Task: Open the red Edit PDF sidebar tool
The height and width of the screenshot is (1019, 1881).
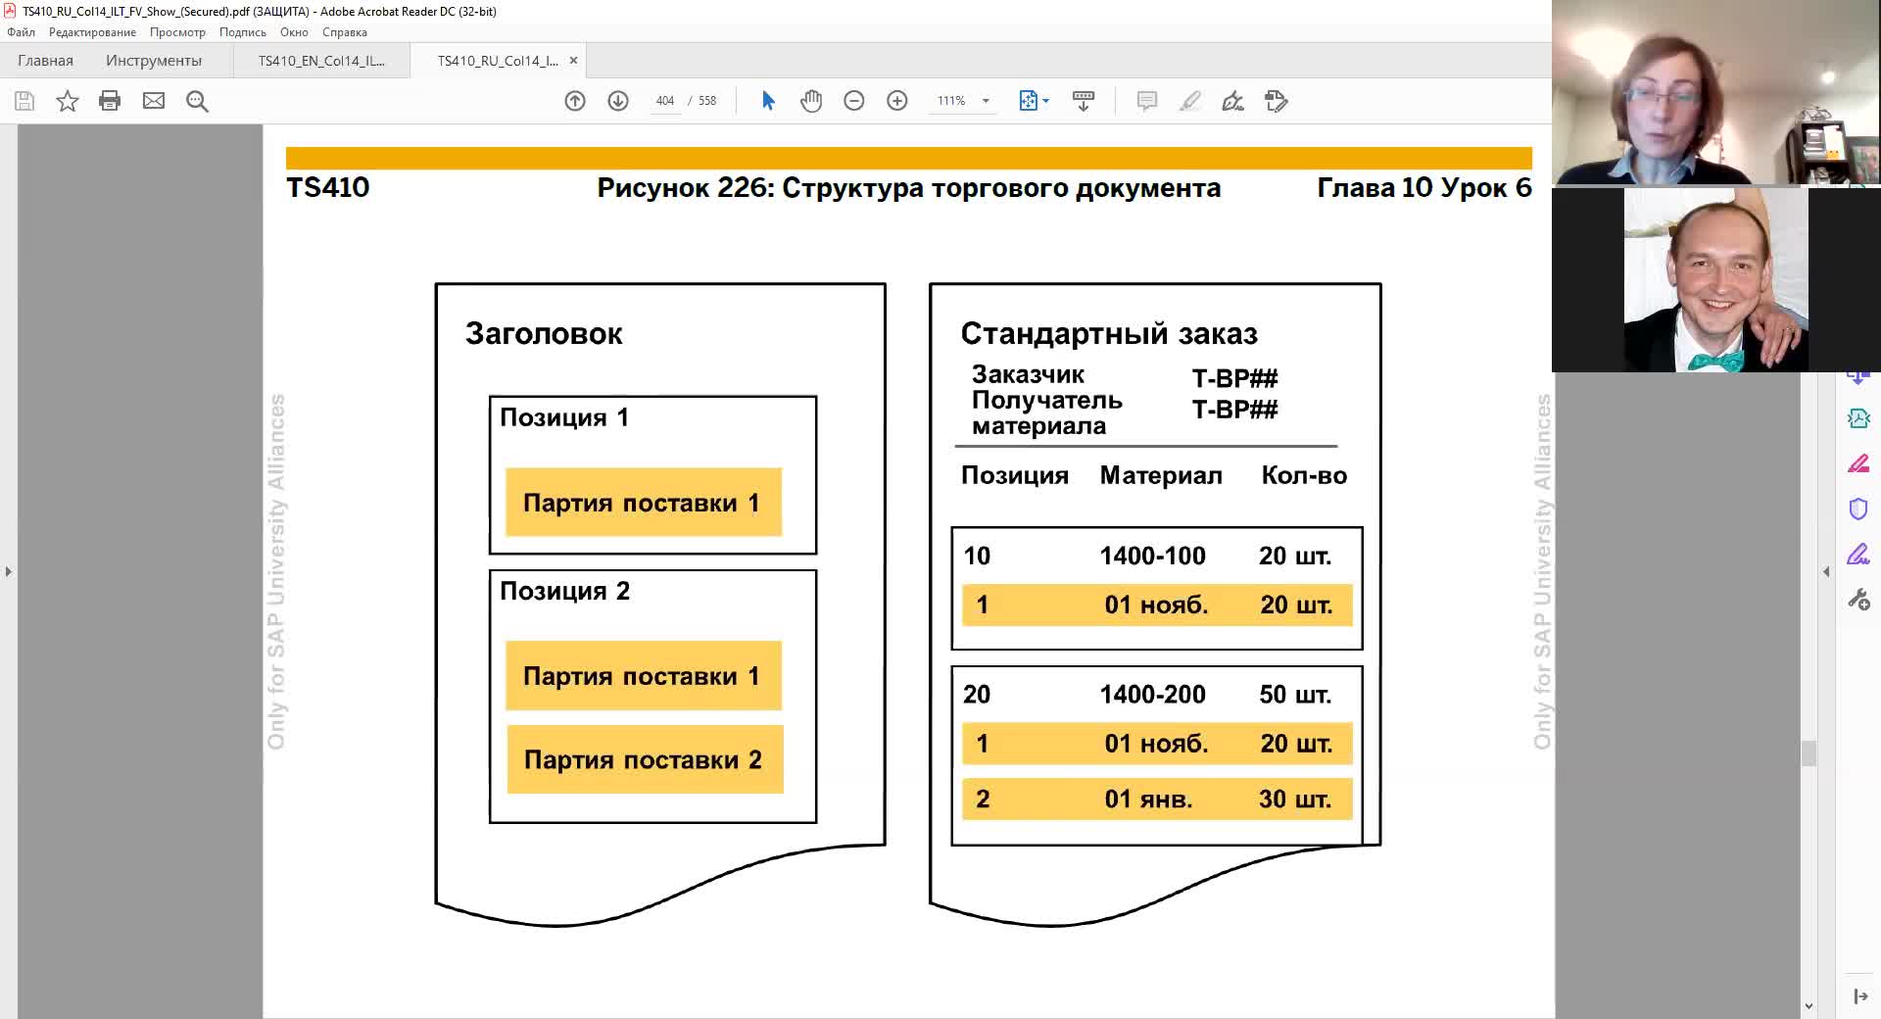Action: tap(1858, 463)
